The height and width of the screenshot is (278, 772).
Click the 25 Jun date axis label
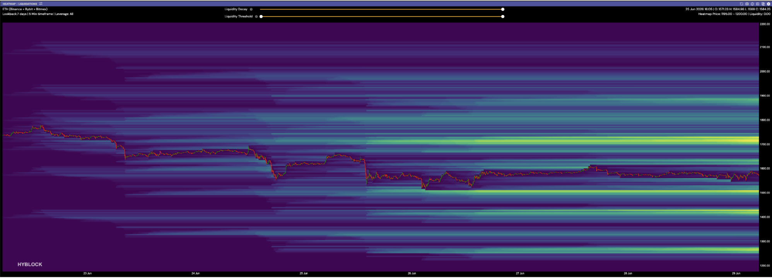pos(304,273)
